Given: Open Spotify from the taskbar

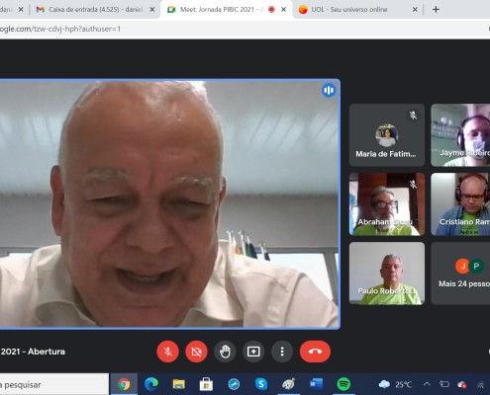Looking at the screenshot, I should [343, 384].
